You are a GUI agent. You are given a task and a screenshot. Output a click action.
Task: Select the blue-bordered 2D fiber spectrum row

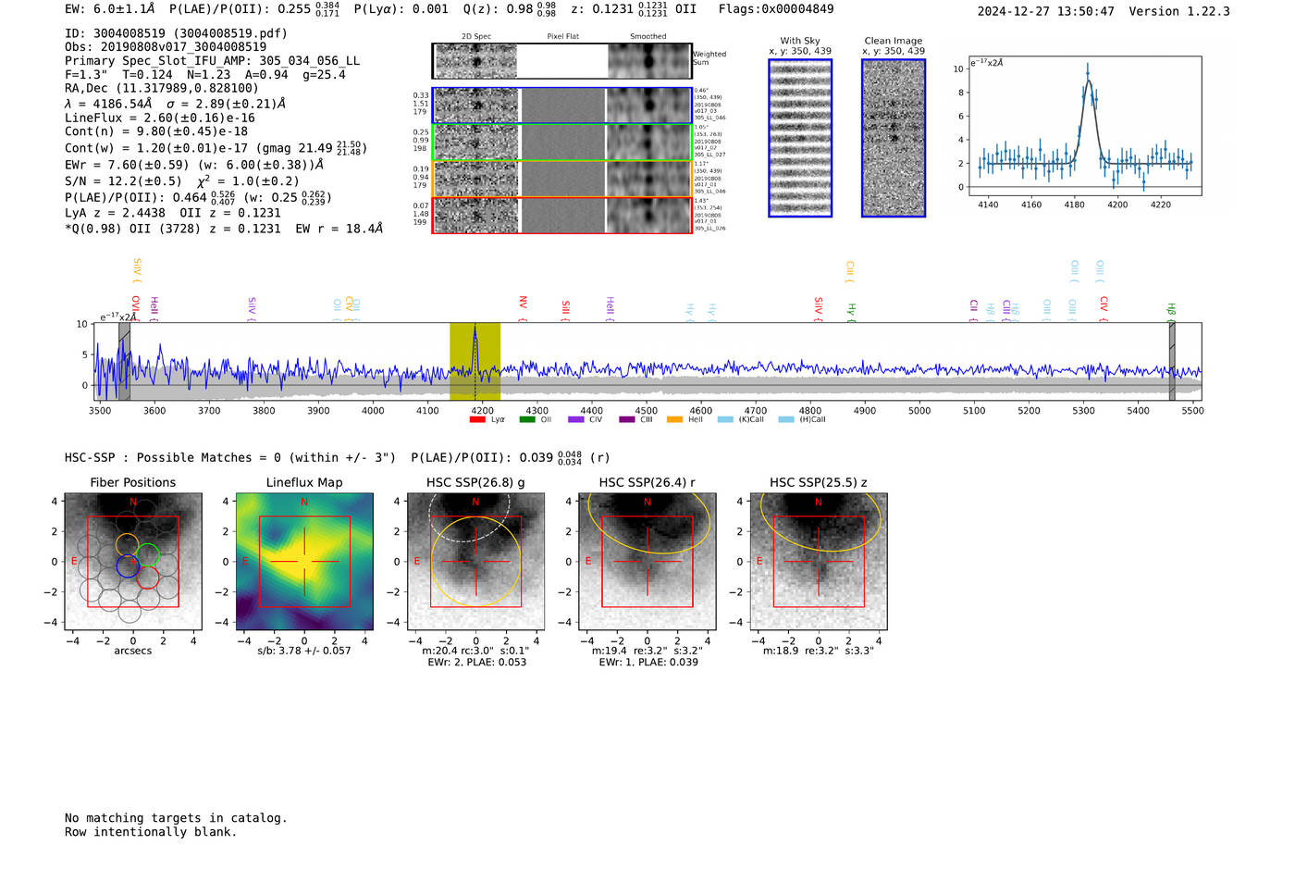(x=562, y=106)
